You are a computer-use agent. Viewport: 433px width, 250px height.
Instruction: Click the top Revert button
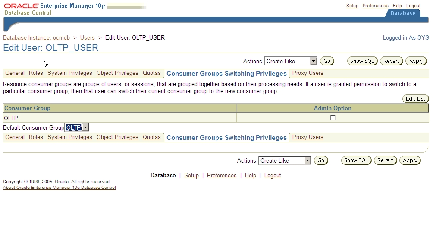click(x=391, y=61)
